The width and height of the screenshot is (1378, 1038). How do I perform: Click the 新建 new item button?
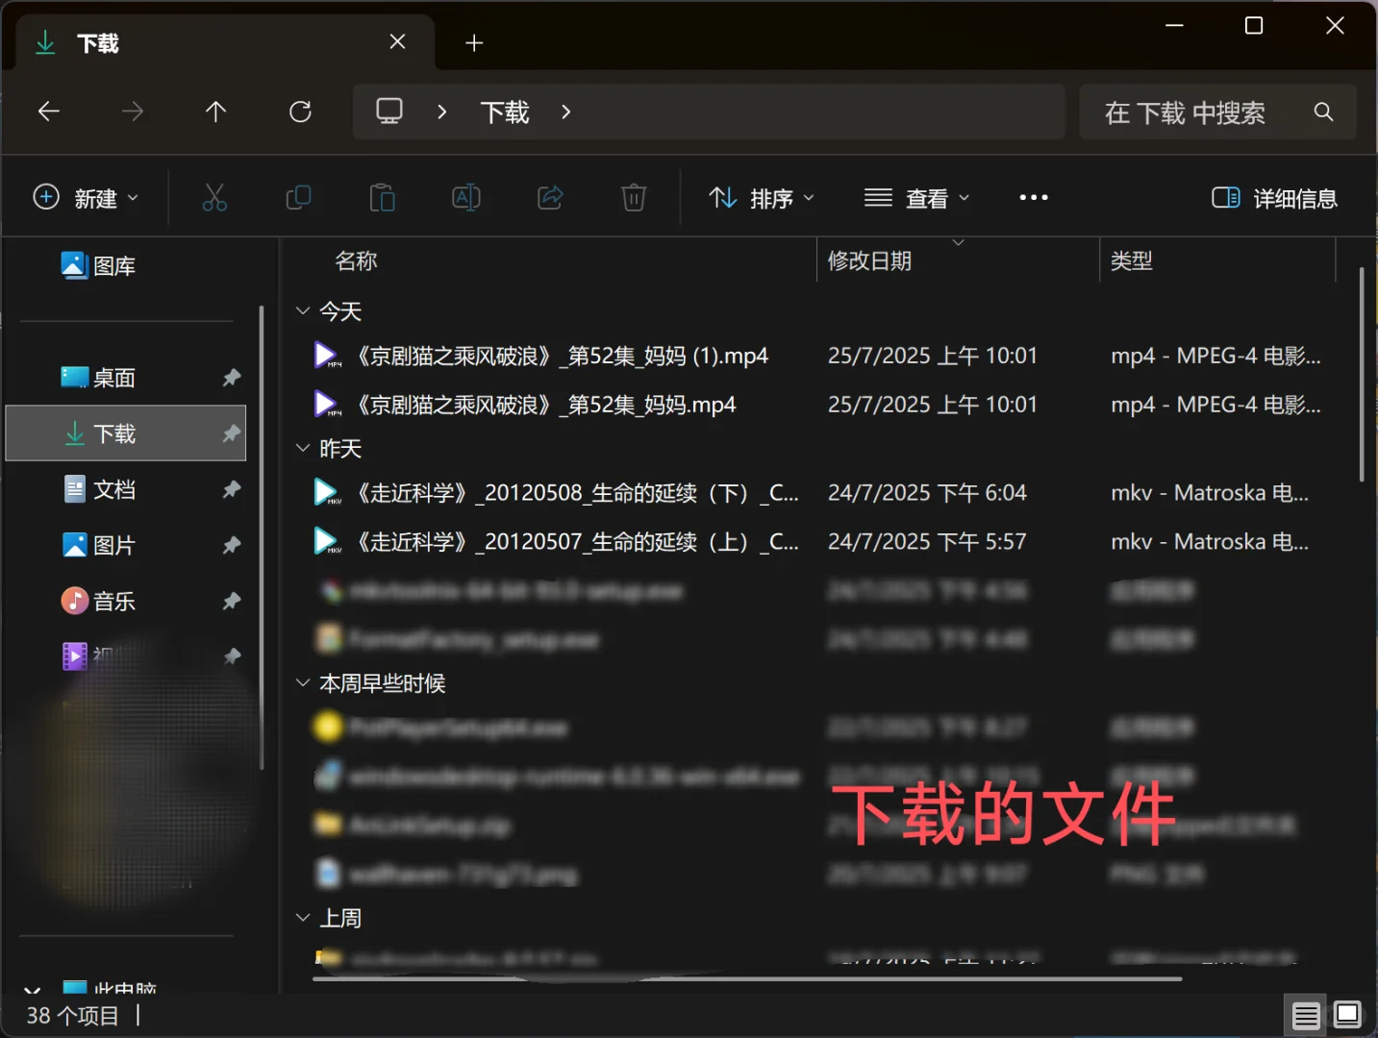pyautogui.click(x=86, y=197)
